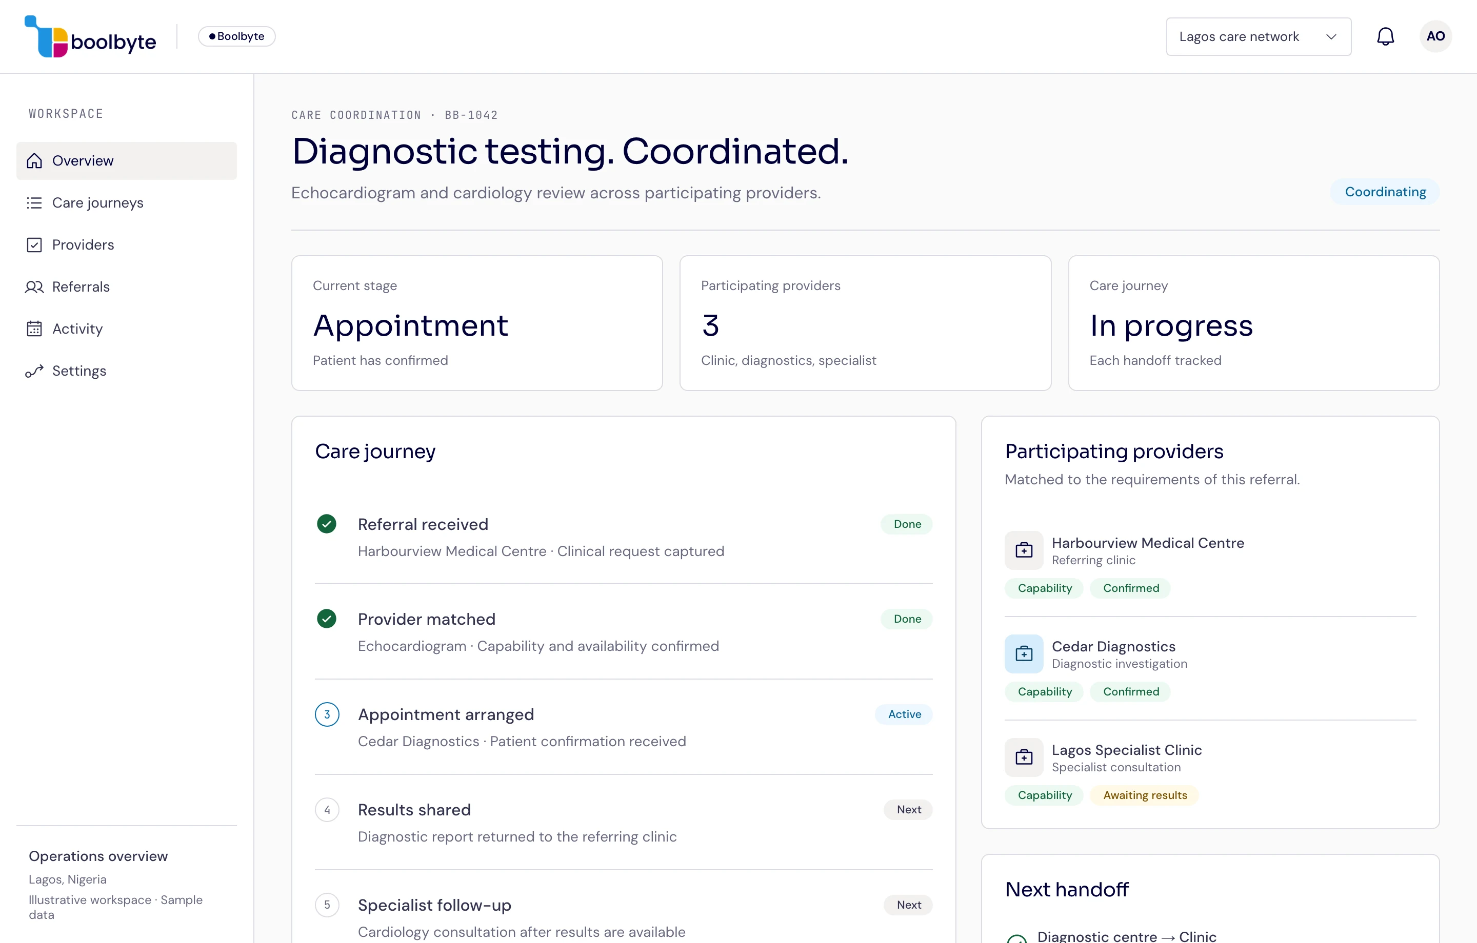
Task: Open Settings from the sidebar
Action: click(126, 371)
